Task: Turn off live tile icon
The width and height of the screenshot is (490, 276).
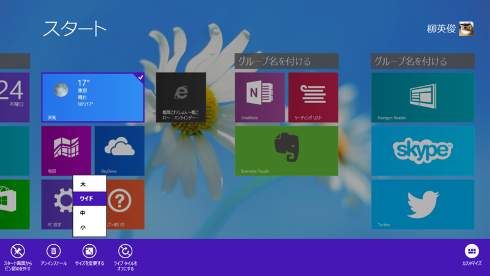Action: (126, 251)
